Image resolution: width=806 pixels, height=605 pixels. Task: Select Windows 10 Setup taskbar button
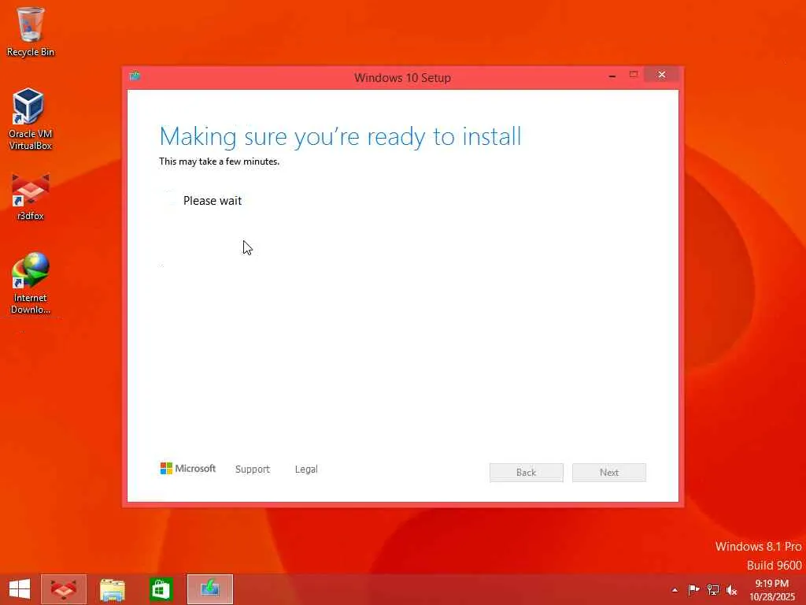[209, 589]
